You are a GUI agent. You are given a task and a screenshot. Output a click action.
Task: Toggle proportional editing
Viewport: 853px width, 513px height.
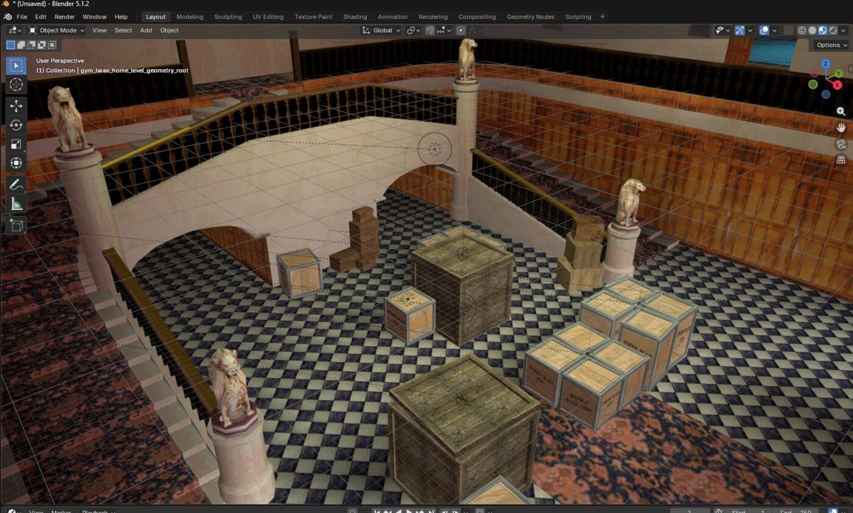(x=461, y=30)
